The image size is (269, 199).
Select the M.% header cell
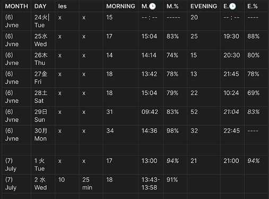pyautogui.click(x=175, y=6)
